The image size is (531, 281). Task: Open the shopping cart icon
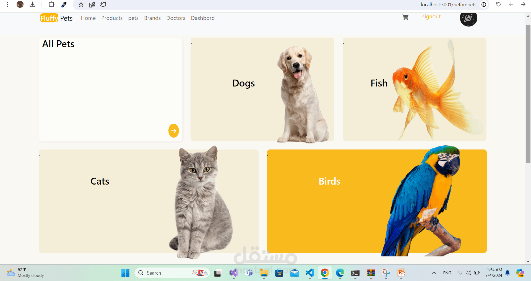[405, 17]
